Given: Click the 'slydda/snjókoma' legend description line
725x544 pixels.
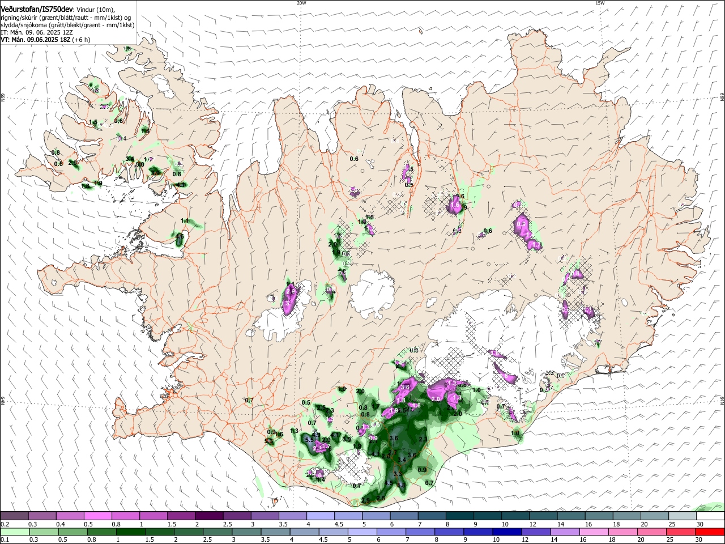Looking at the screenshot, I should click(x=67, y=25).
